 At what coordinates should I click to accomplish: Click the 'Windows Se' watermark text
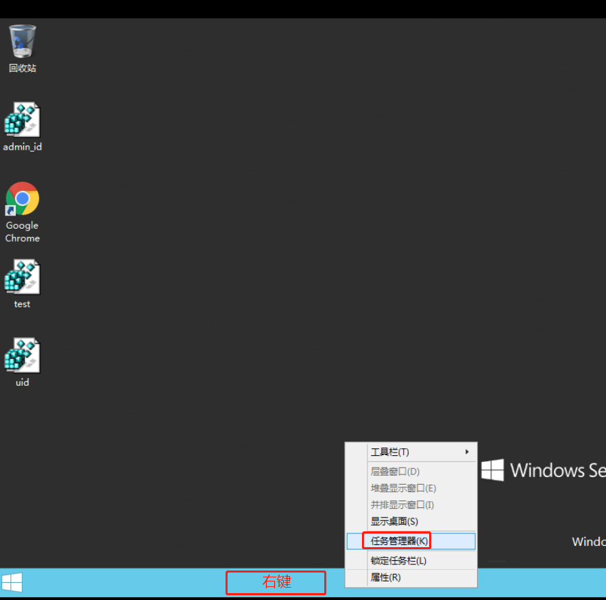pos(557,471)
